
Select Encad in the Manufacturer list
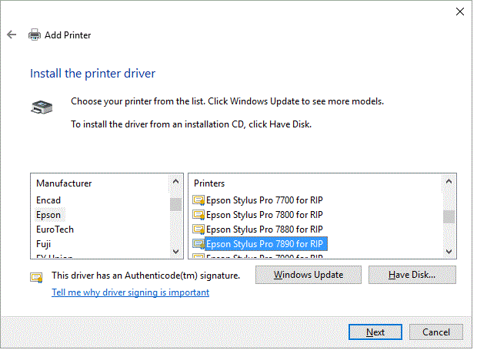pyautogui.click(x=48, y=200)
